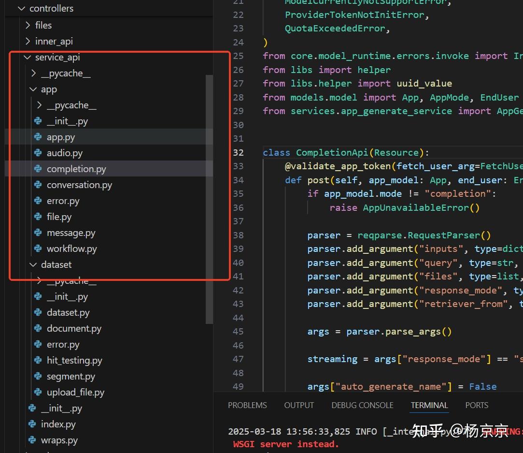
Task: Click Python icon beside upload_file.py
Action: coord(38,392)
